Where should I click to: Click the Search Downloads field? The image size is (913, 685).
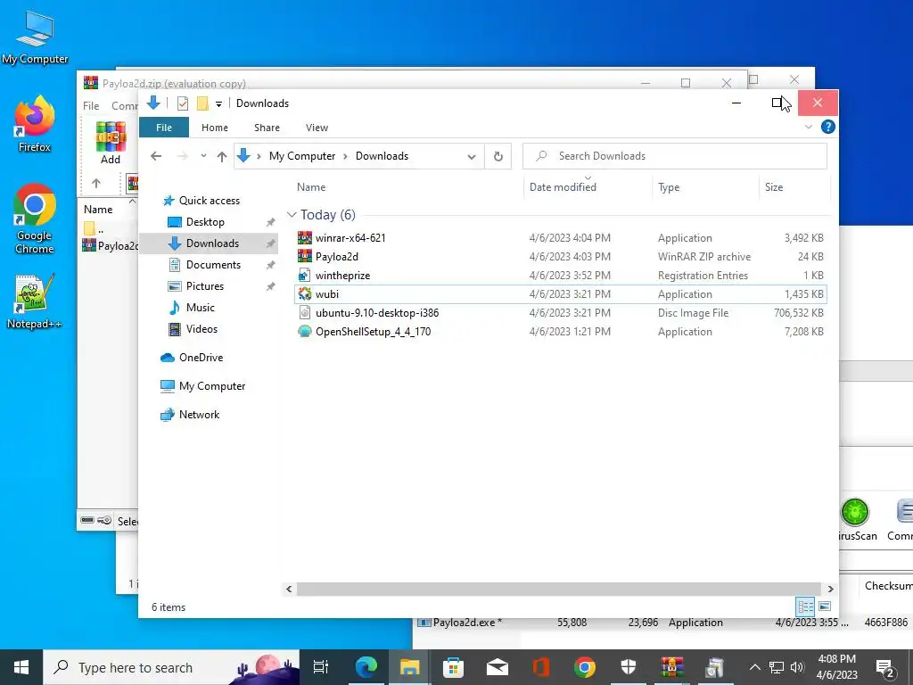pyautogui.click(x=674, y=156)
